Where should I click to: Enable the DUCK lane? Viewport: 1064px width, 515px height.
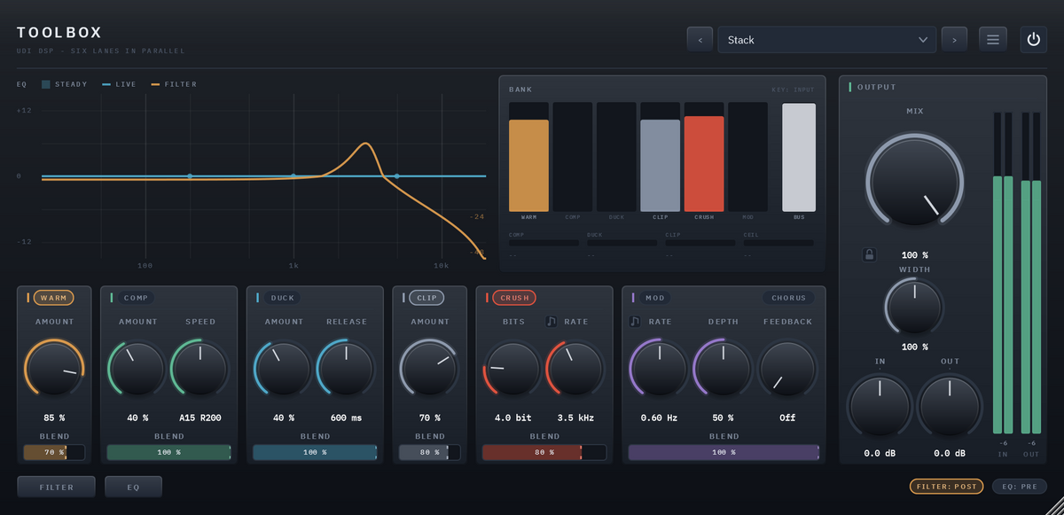click(x=283, y=298)
